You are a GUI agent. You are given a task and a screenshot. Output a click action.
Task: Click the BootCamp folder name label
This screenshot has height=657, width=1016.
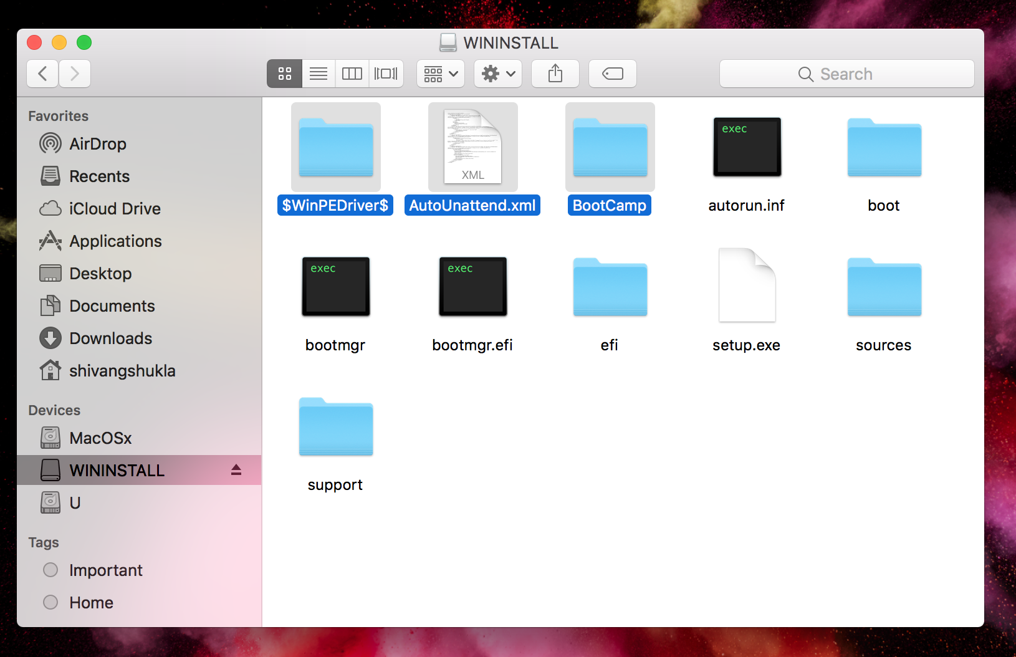point(610,205)
